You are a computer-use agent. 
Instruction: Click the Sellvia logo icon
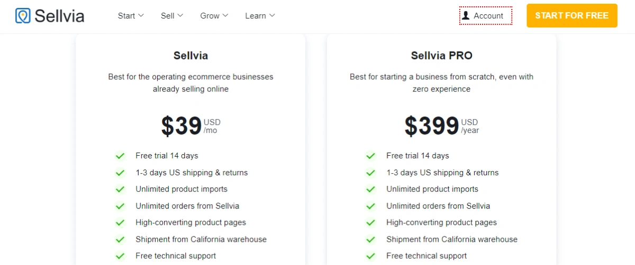coord(23,15)
